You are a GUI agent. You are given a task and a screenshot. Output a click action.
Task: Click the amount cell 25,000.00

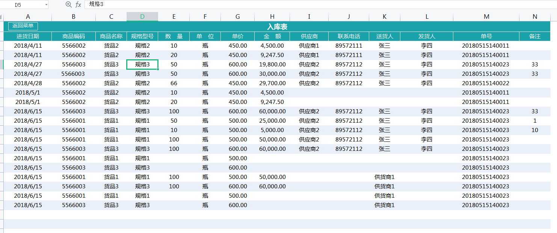272,121
